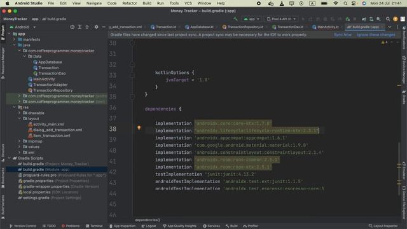The width and height of the screenshot is (407, 229).
Task: Open the App Inspection tool window
Action: tap(122, 226)
